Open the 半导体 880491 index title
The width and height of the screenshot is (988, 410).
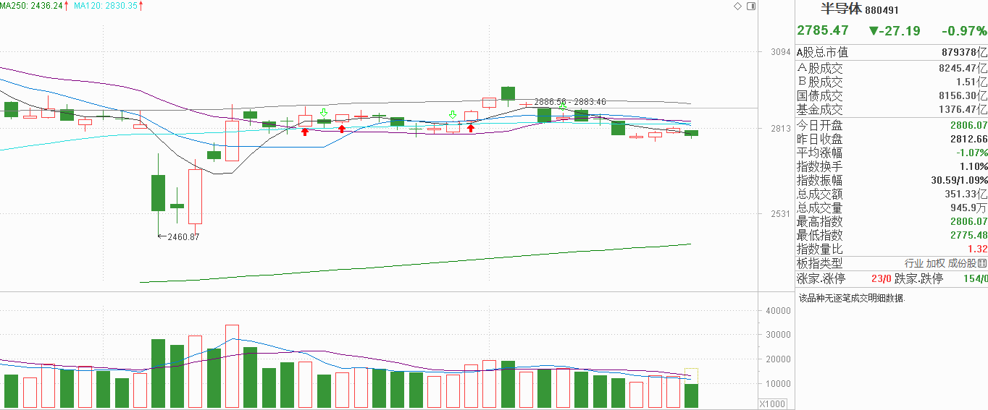pos(860,9)
